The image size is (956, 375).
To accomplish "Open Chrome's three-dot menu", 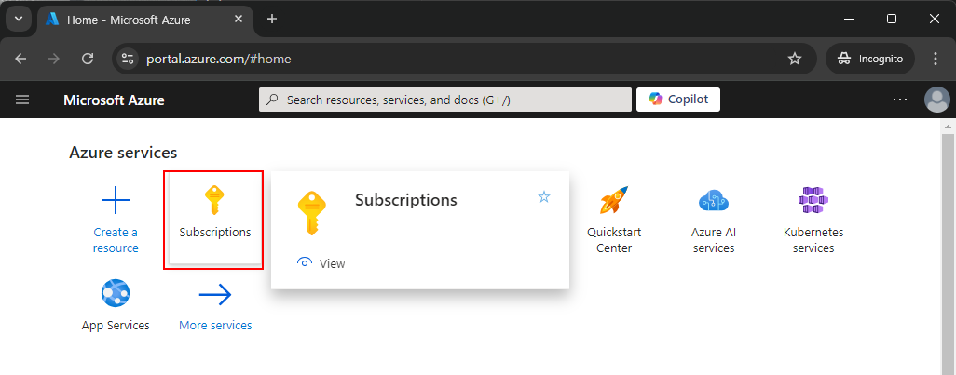I will pos(936,59).
